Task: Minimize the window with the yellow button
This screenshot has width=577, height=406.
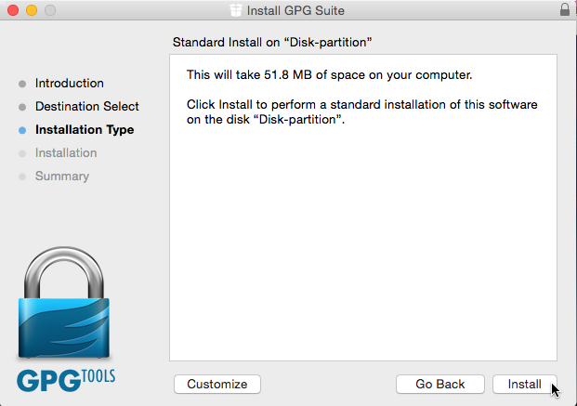Action: pyautogui.click(x=32, y=10)
